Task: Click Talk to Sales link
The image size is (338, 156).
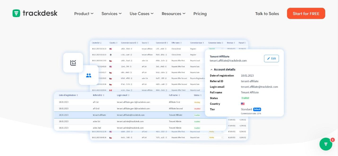Action: (267, 14)
